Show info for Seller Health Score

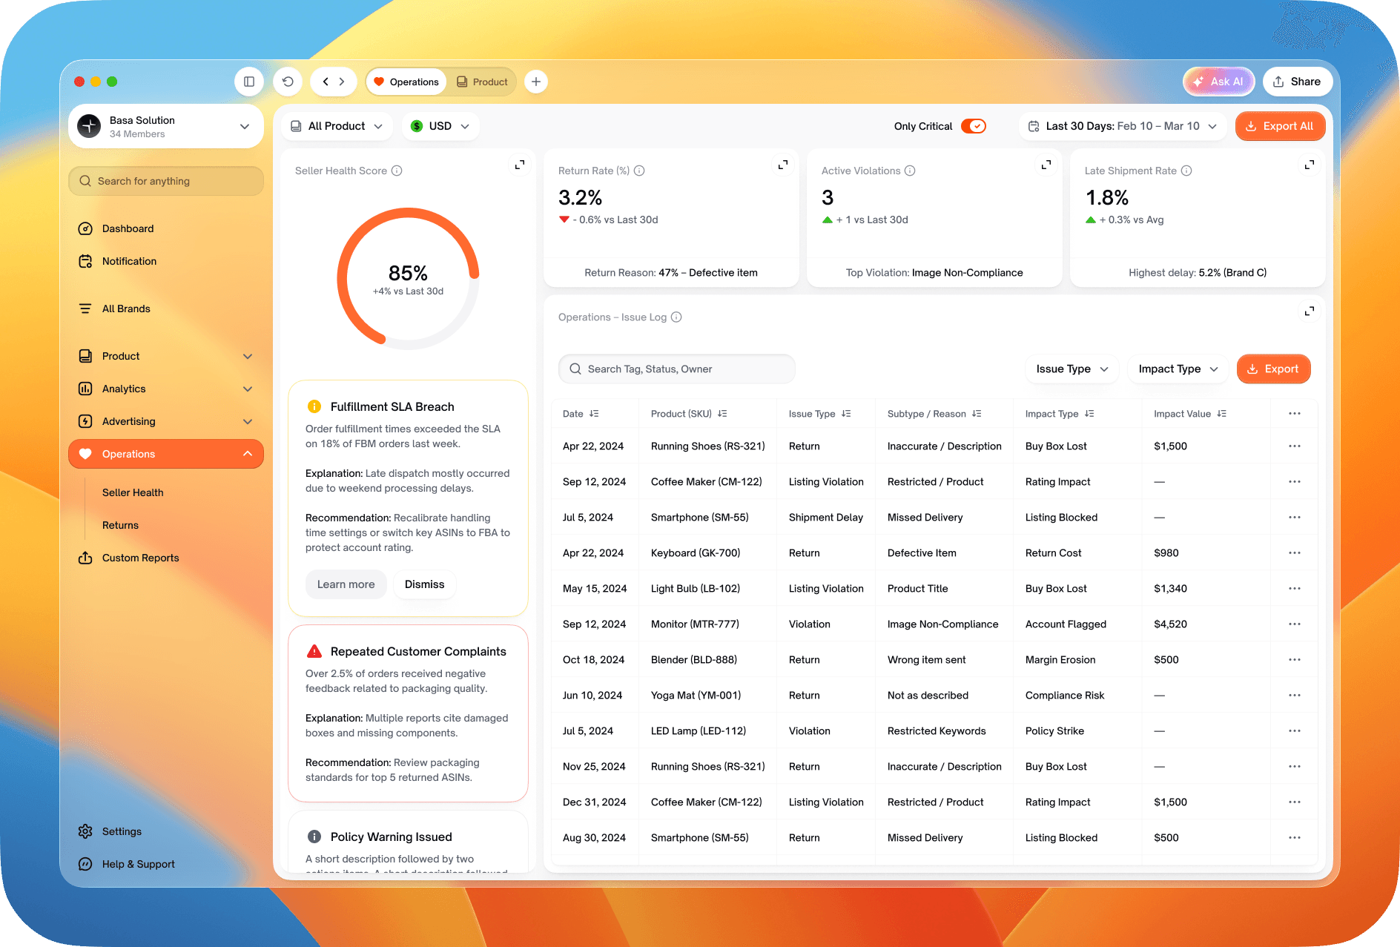click(397, 171)
